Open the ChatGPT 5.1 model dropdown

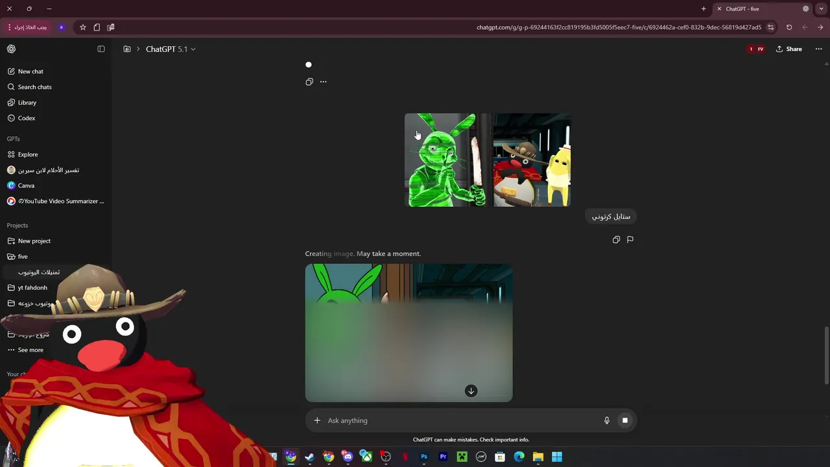coord(171,49)
